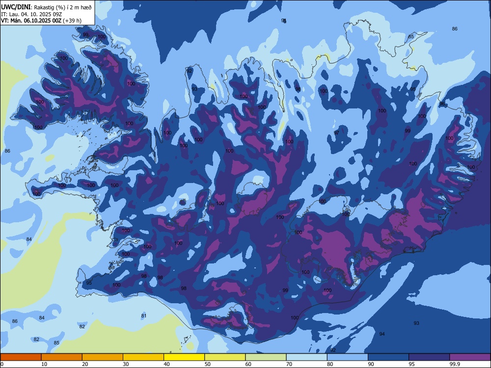The width and height of the screenshot is (491, 368).
Task: Click the '96' humidity value on the map
Action: (442, 104)
